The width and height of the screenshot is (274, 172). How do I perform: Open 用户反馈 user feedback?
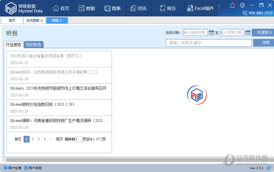click(13, 168)
